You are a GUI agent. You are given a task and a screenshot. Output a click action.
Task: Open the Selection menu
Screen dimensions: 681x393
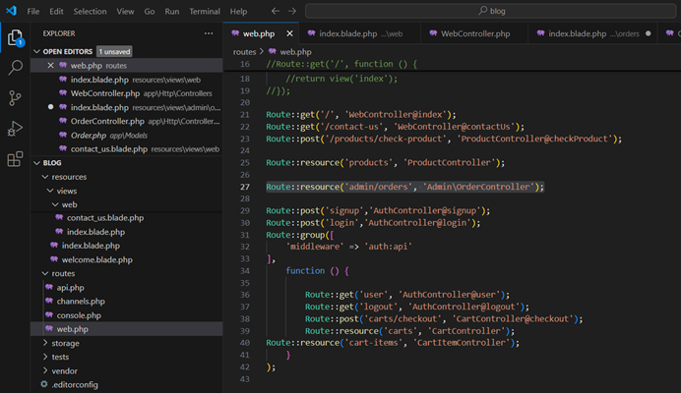90,11
